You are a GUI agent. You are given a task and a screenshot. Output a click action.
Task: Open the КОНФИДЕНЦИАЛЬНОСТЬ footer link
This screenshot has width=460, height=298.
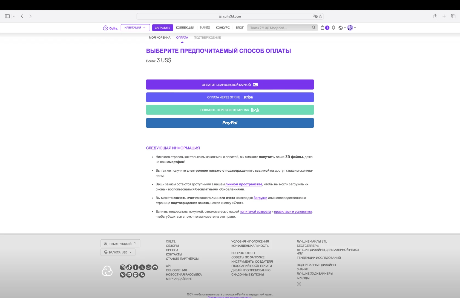(250, 246)
